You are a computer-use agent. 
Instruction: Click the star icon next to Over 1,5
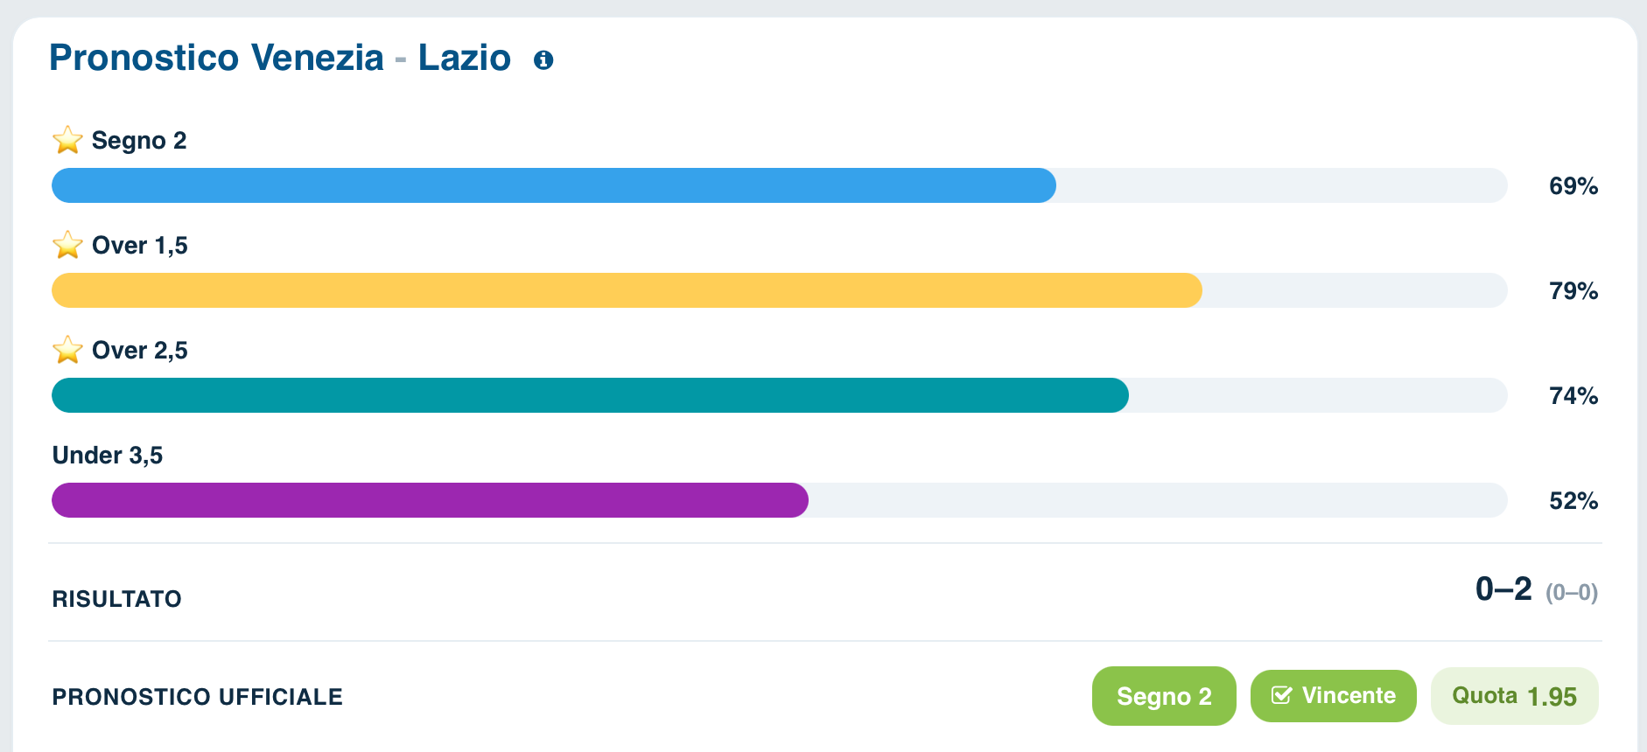click(x=67, y=245)
